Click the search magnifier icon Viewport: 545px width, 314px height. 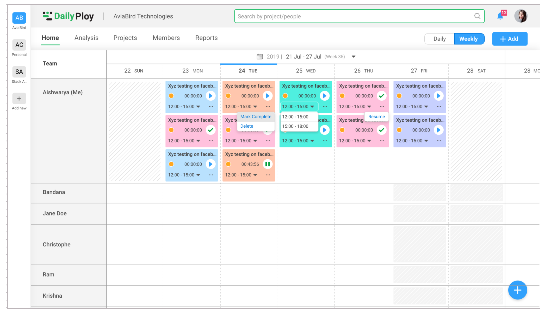[477, 16]
